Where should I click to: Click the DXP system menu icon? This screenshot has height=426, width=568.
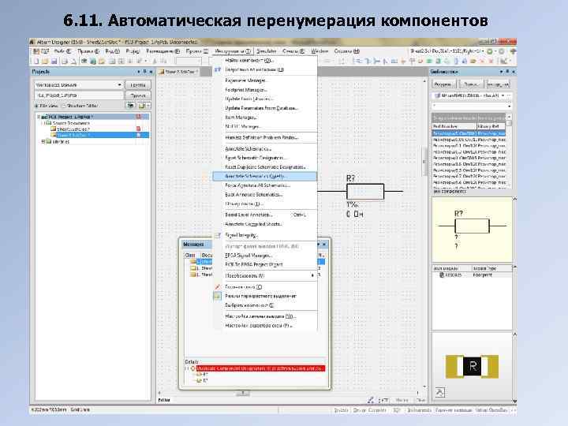point(40,51)
